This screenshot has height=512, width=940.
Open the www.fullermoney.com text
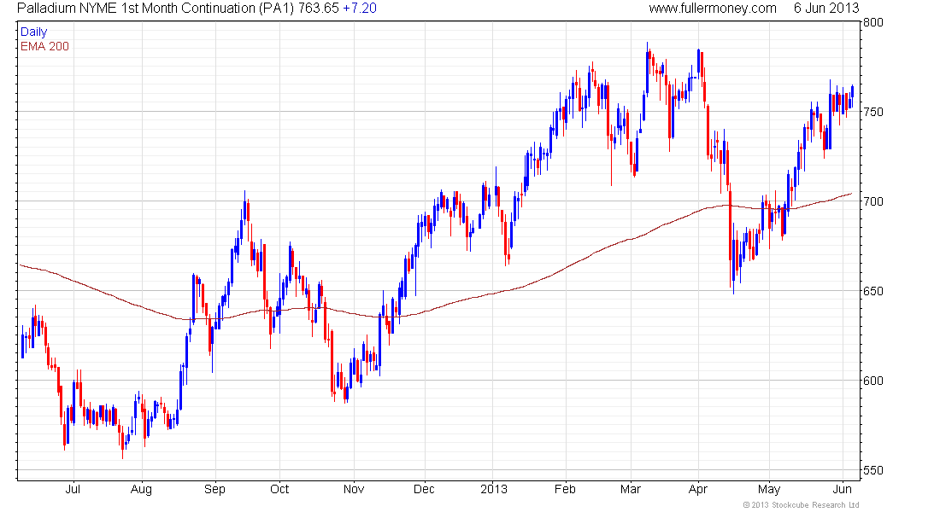click(x=713, y=9)
